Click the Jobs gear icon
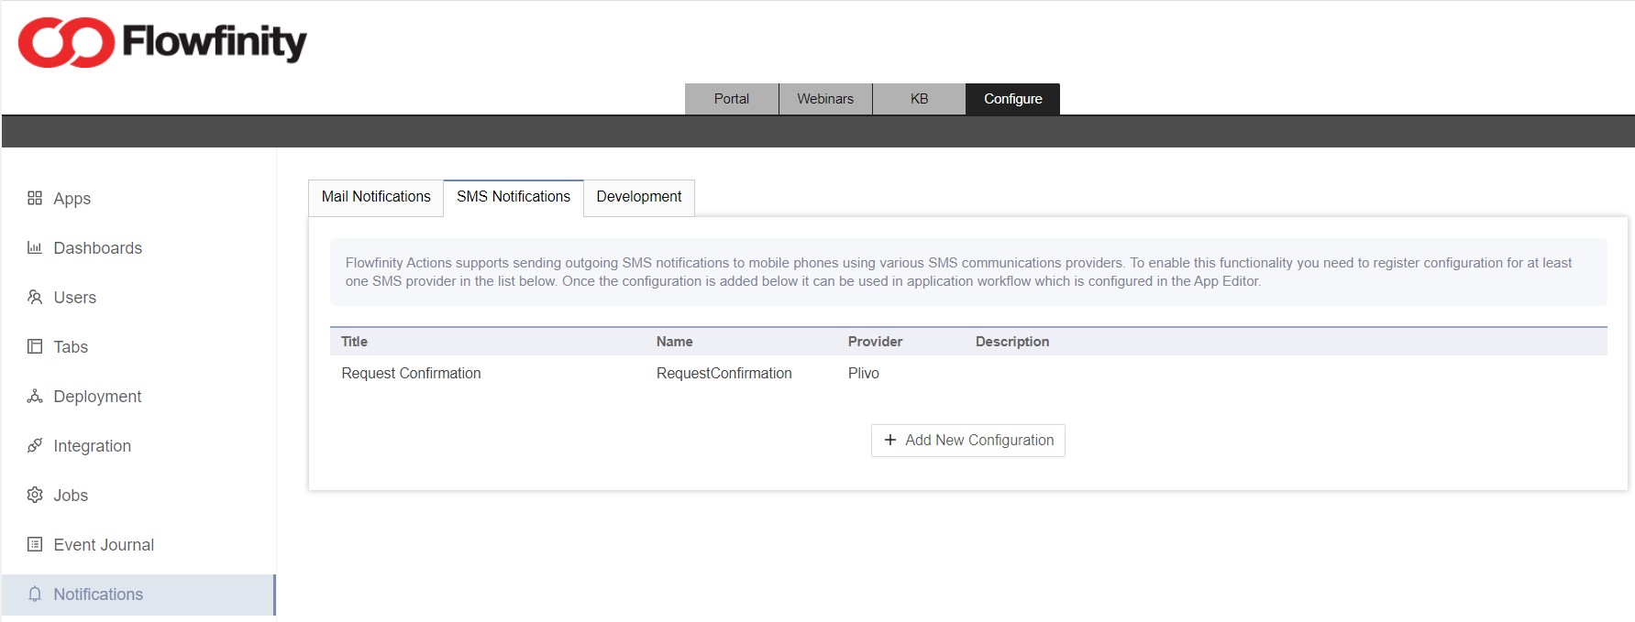 click(35, 495)
